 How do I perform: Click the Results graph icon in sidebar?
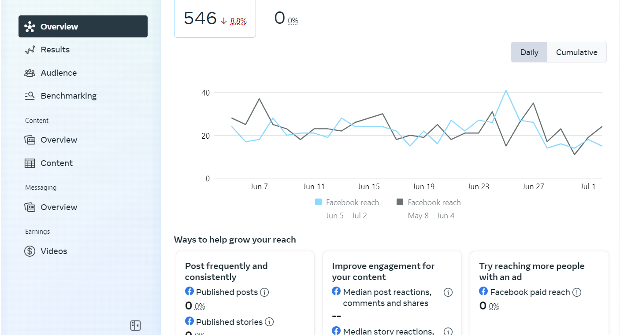point(30,50)
